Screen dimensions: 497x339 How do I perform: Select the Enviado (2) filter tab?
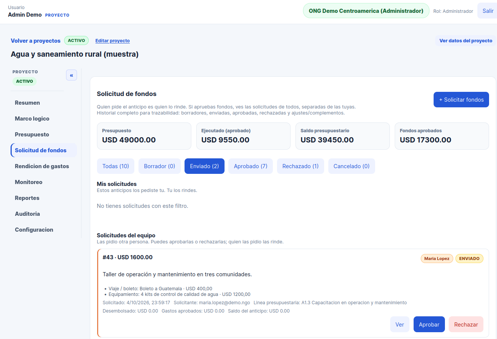click(205, 166)
